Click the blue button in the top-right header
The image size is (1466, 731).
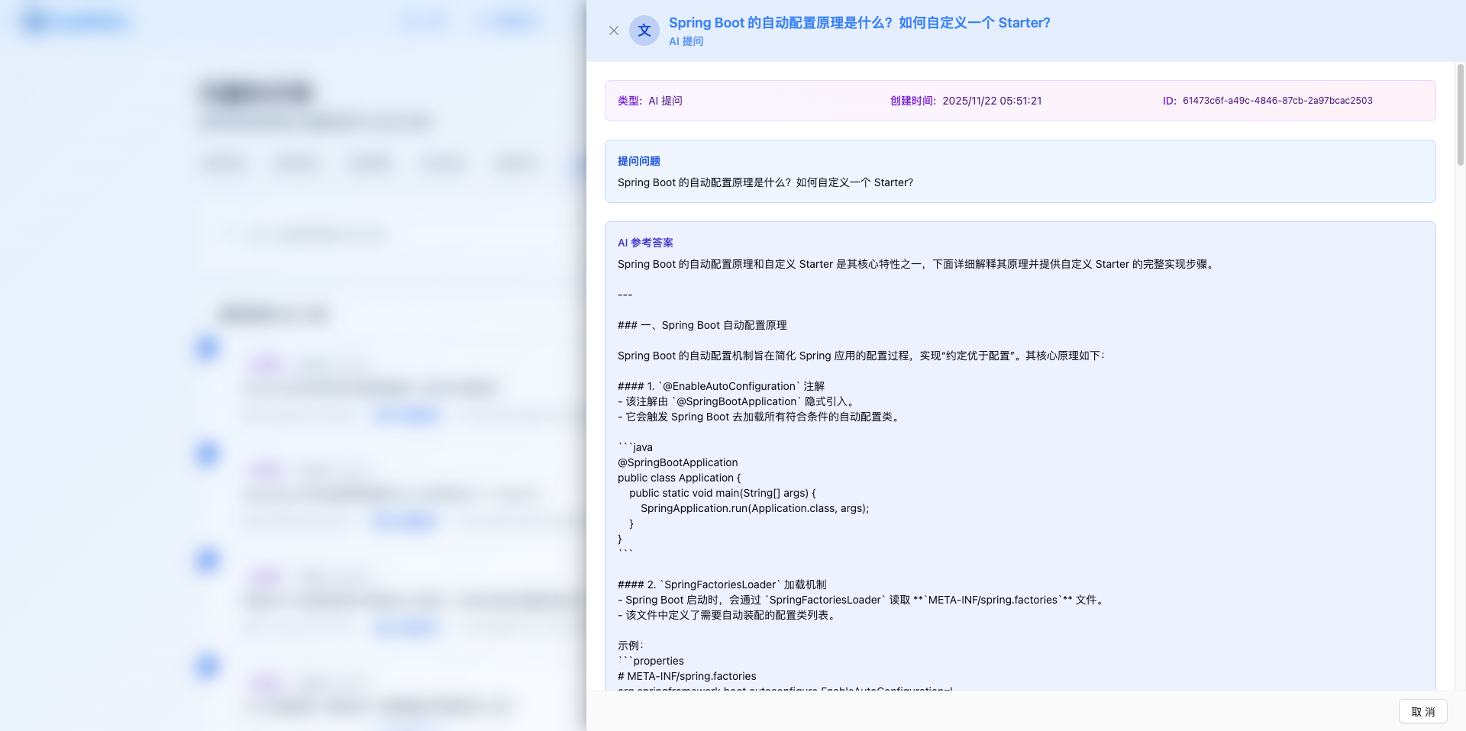click(x=508, y=21)
